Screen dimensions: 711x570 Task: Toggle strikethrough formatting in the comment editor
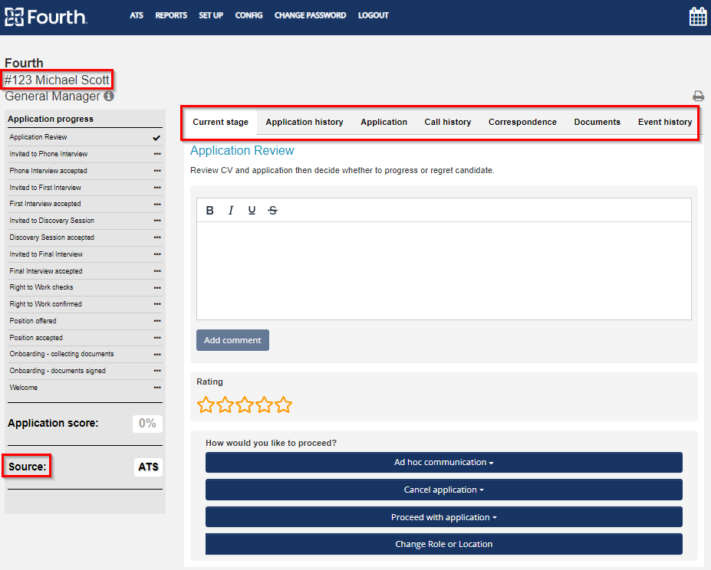[272, 211]
